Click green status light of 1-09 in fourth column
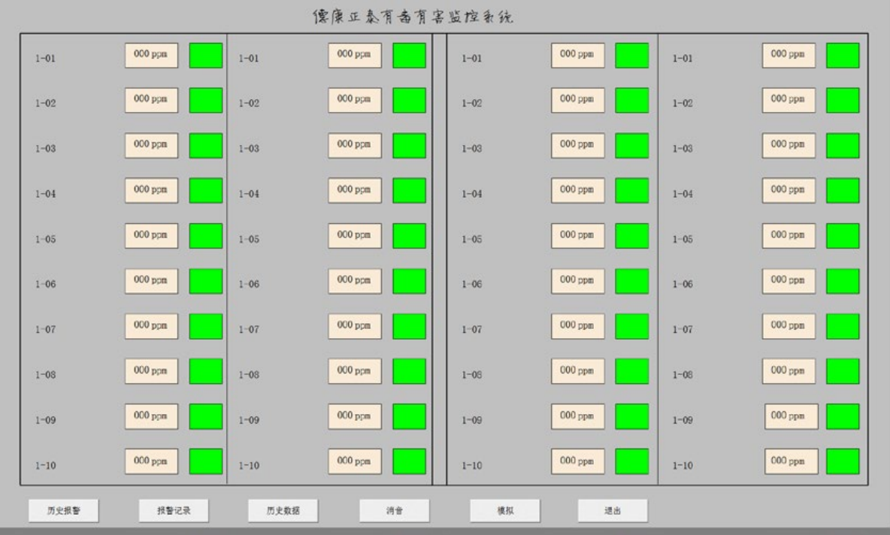The height and width of the screenshot is (535, 890). click(x=843, y=416)
